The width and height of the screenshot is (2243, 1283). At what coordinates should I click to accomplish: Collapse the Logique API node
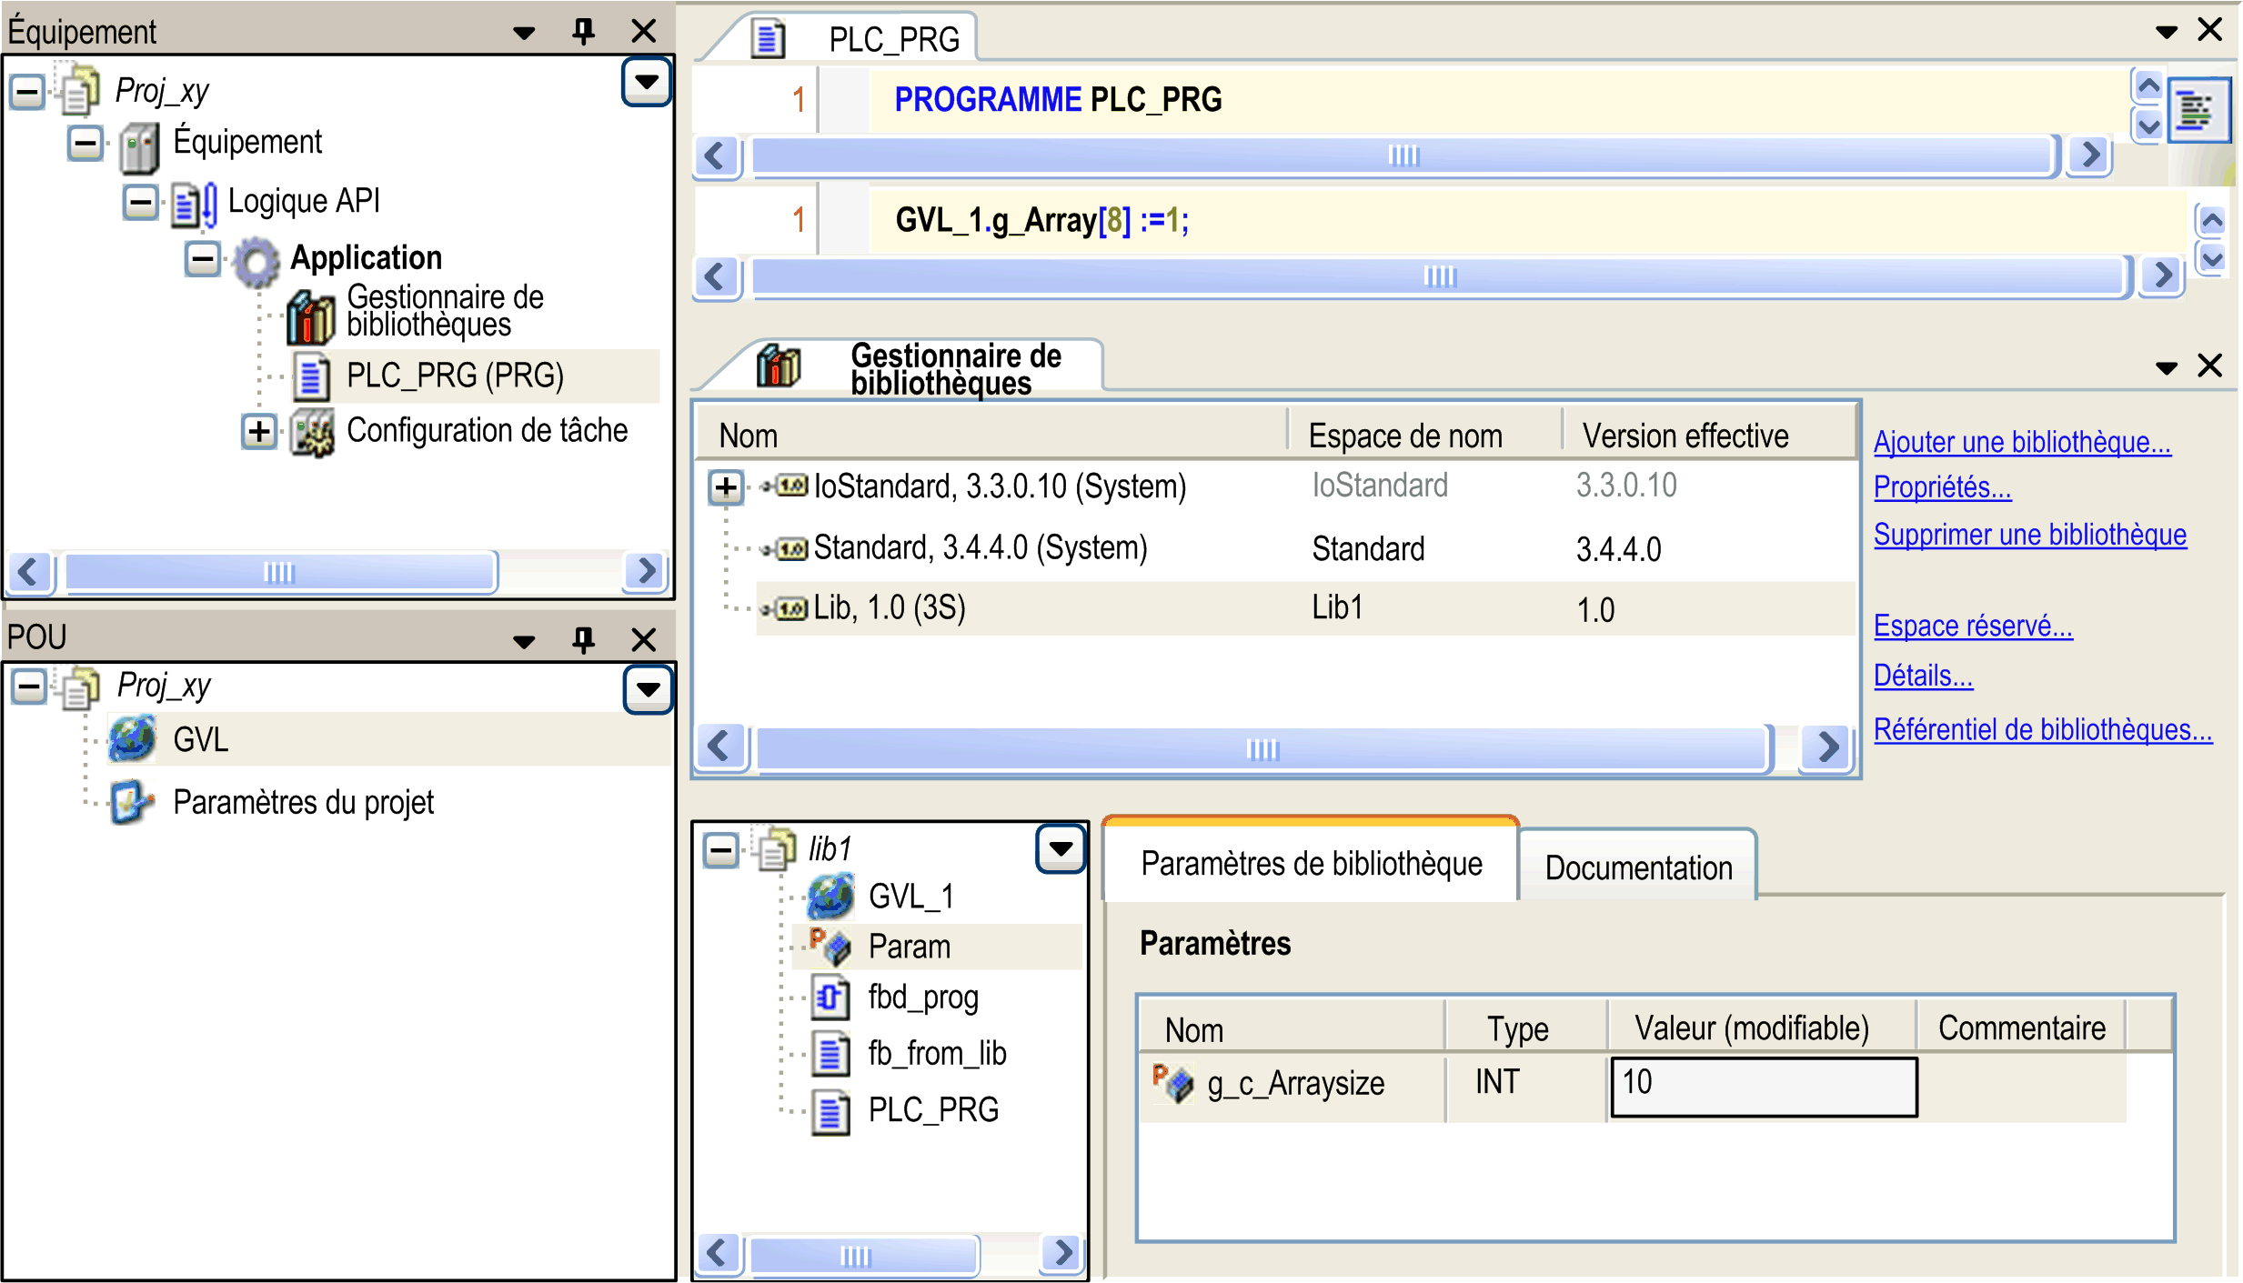[140, 202]
